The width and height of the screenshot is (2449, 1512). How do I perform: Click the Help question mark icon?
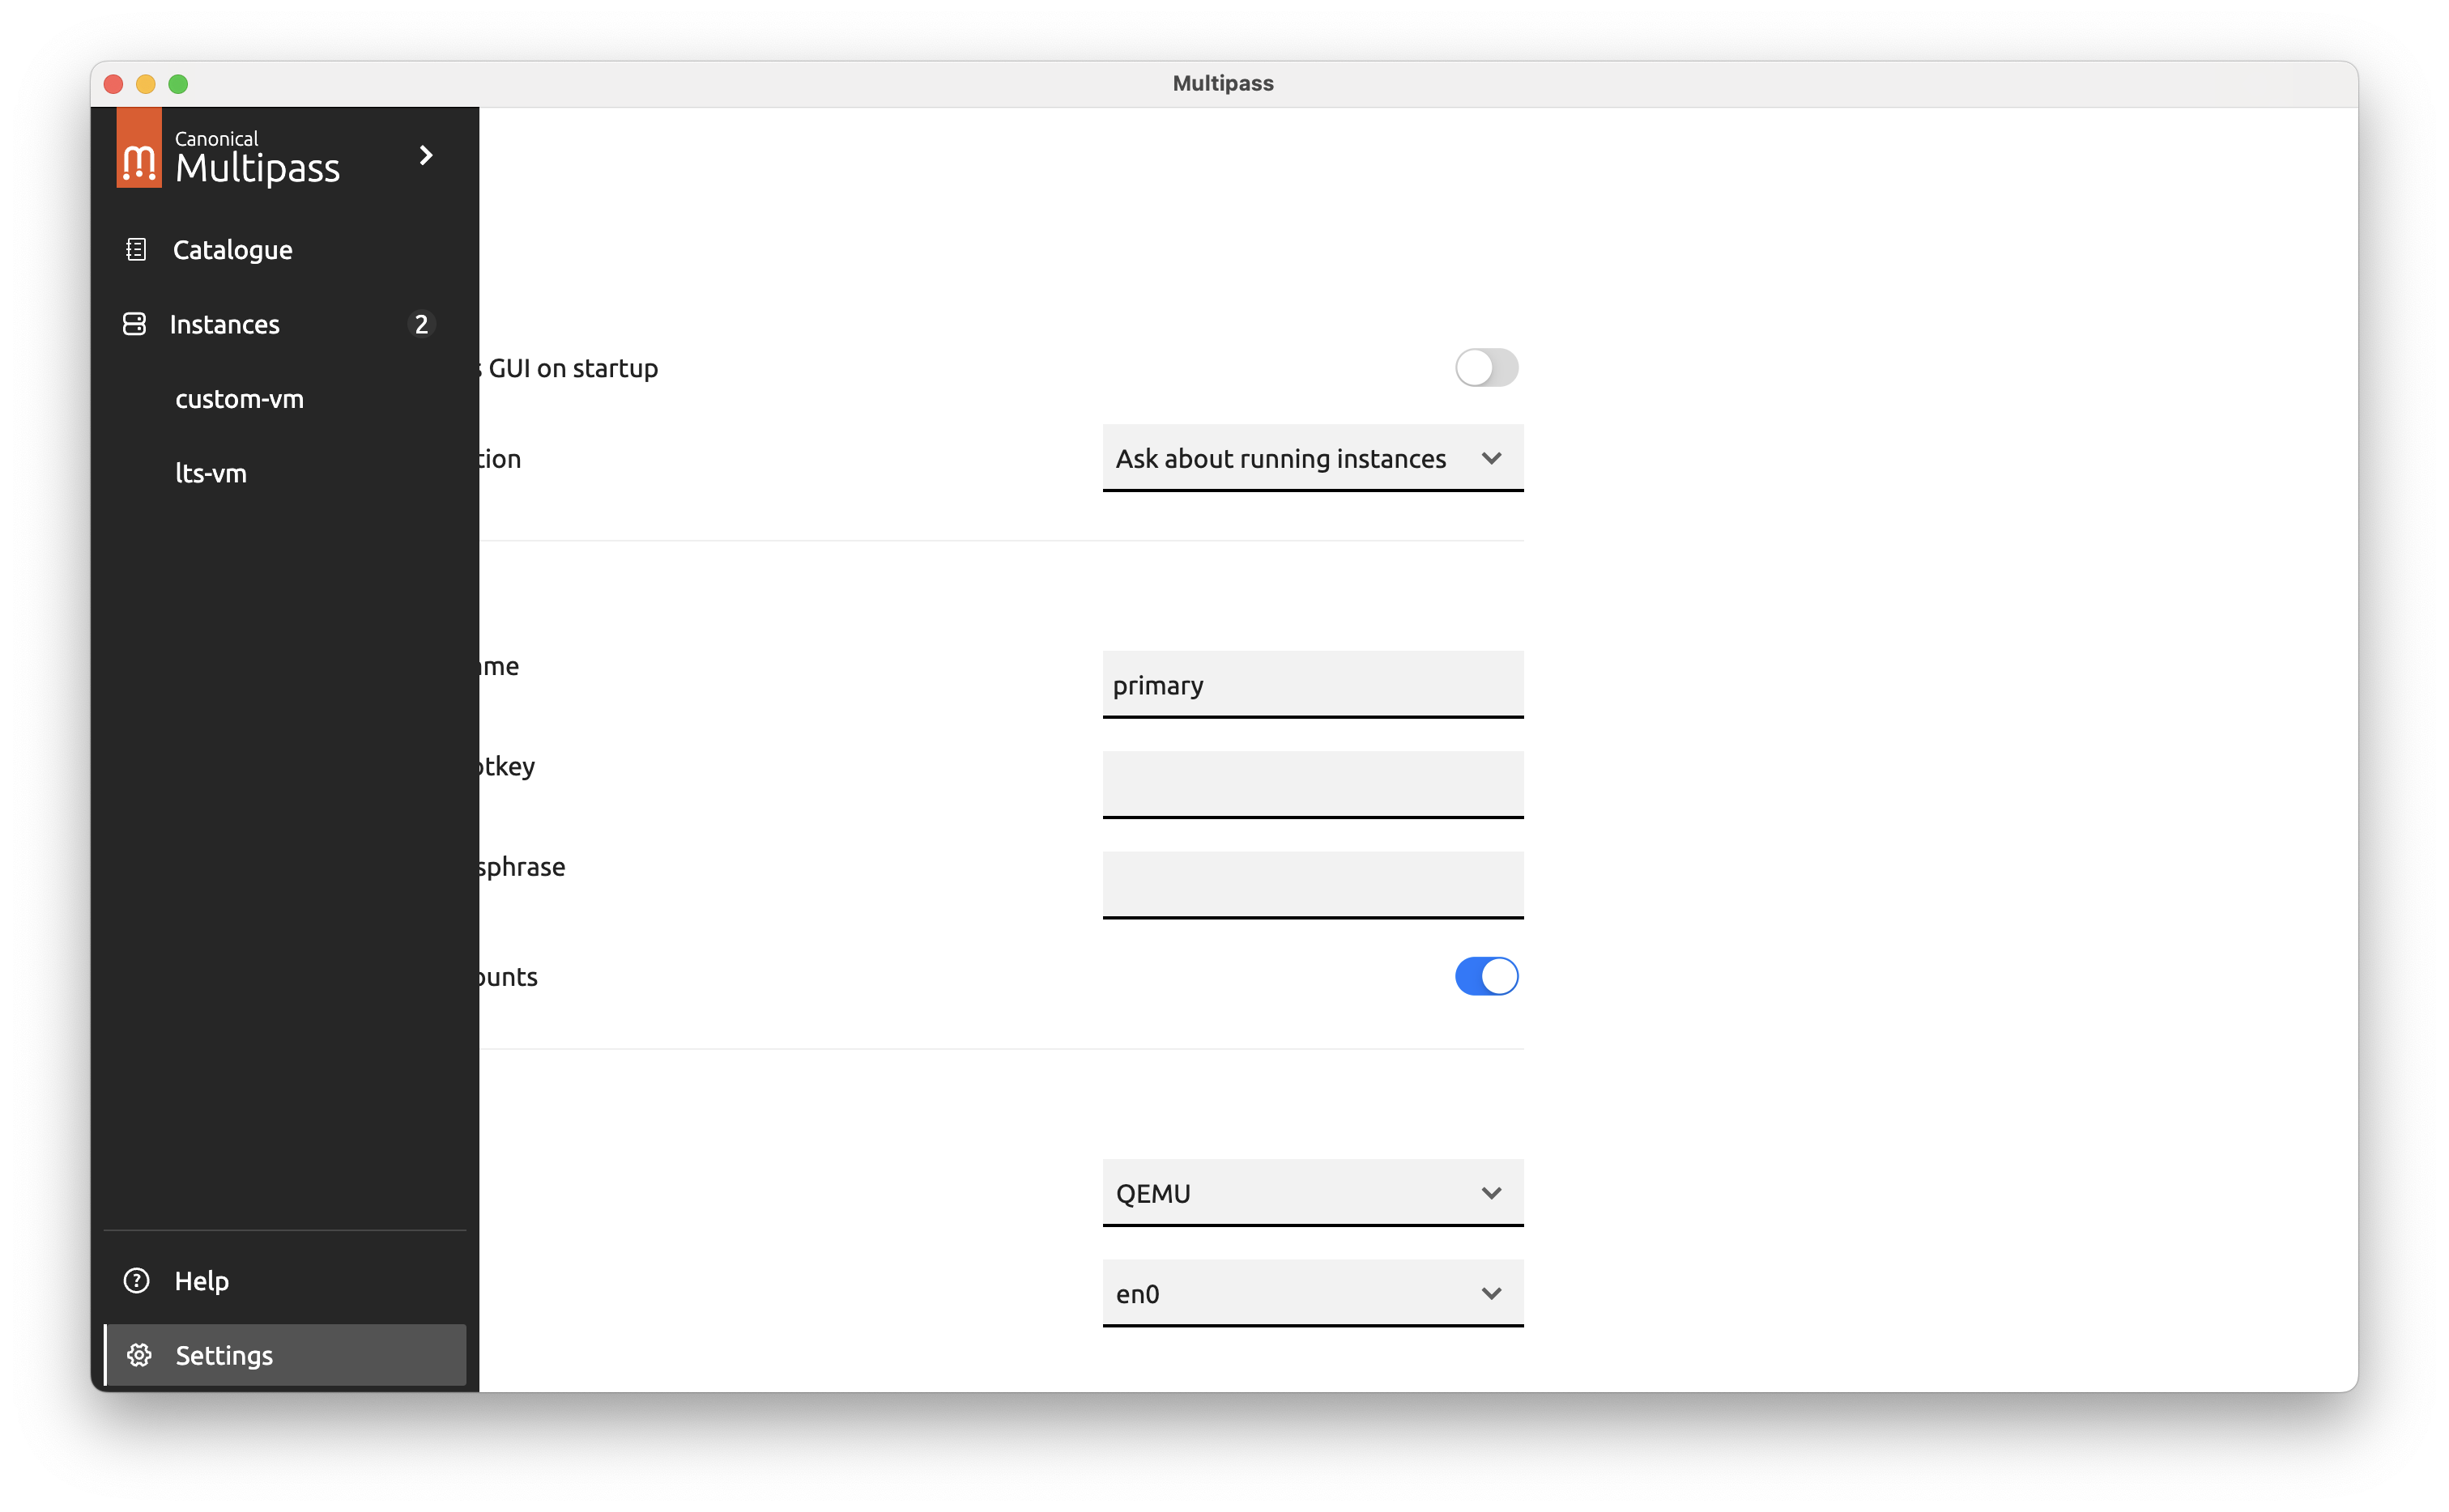coord(136,1280)
